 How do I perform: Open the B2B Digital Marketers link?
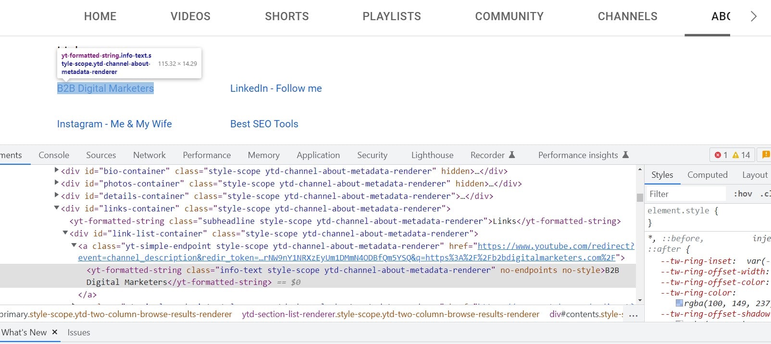[105, 88]
